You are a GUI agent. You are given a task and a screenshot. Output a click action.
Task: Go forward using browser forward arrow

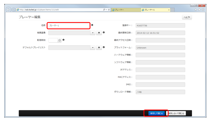pos(13,10)
